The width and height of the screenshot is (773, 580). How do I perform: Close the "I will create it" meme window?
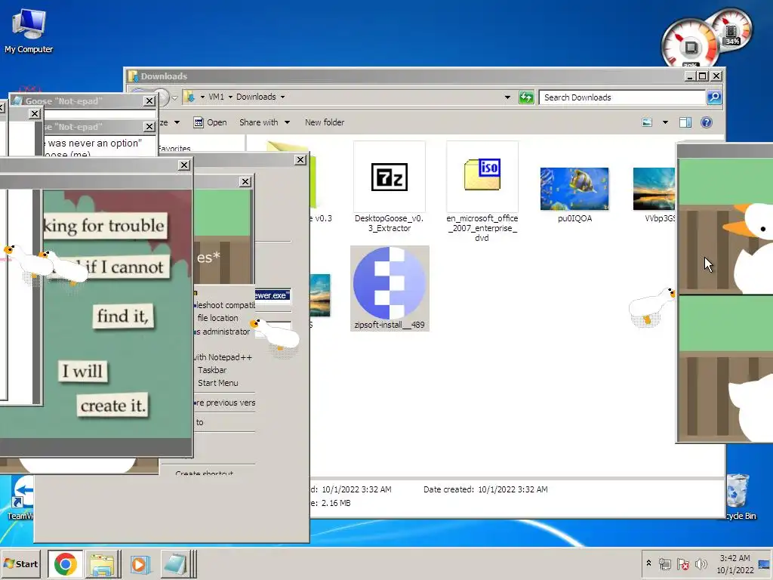tap(184, 165)
